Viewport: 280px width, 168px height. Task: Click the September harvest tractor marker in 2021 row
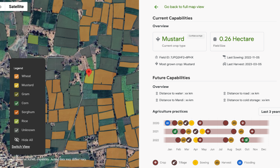pos(241,131)
